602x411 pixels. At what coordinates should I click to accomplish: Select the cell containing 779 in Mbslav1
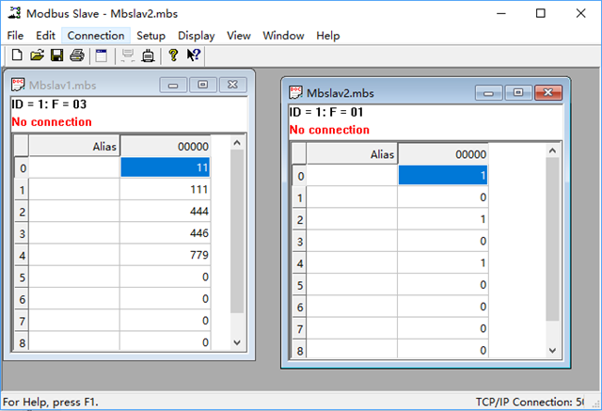coord(166,255)
